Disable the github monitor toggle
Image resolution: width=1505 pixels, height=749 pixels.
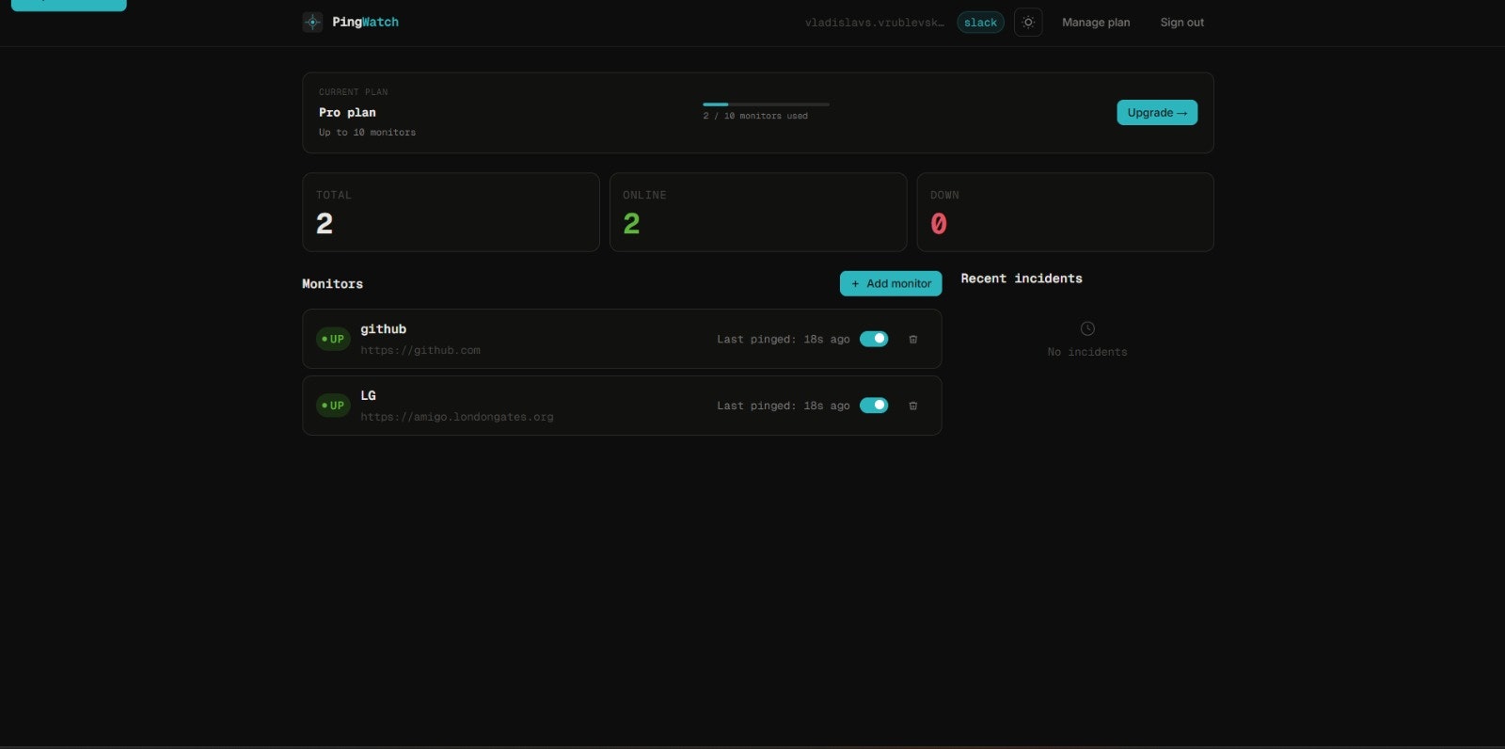874,339
